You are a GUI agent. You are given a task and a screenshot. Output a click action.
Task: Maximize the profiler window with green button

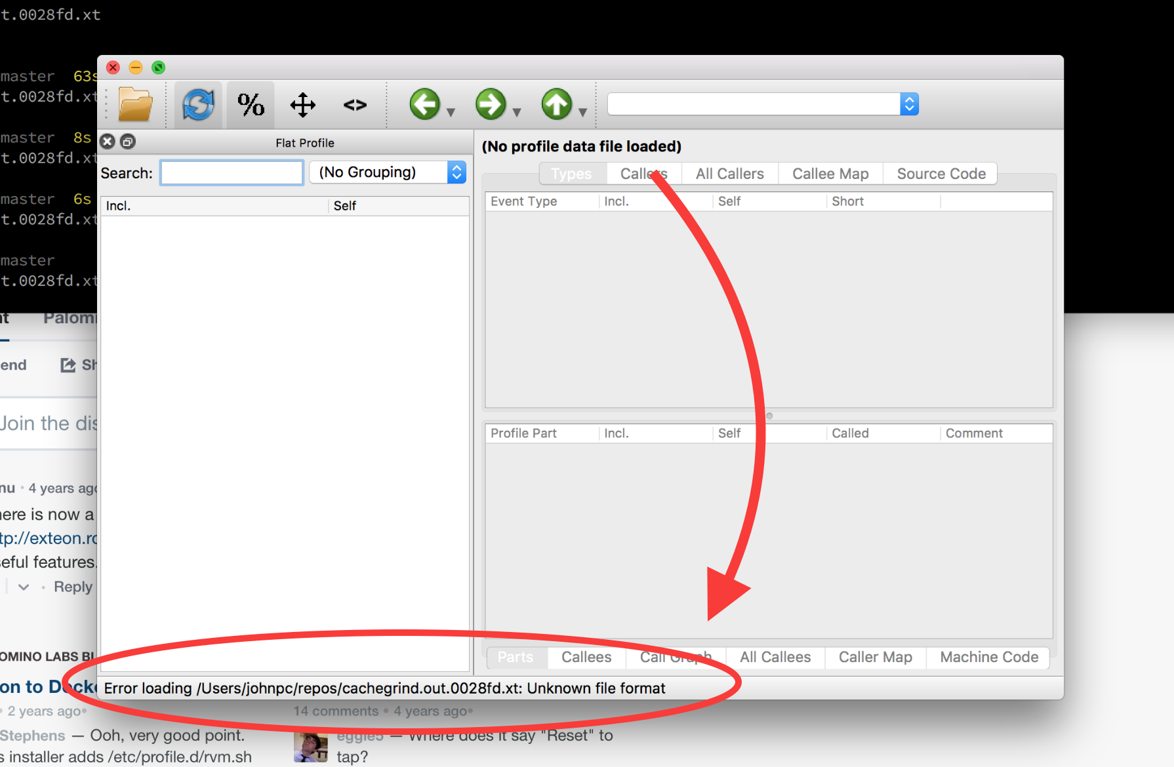158,68
